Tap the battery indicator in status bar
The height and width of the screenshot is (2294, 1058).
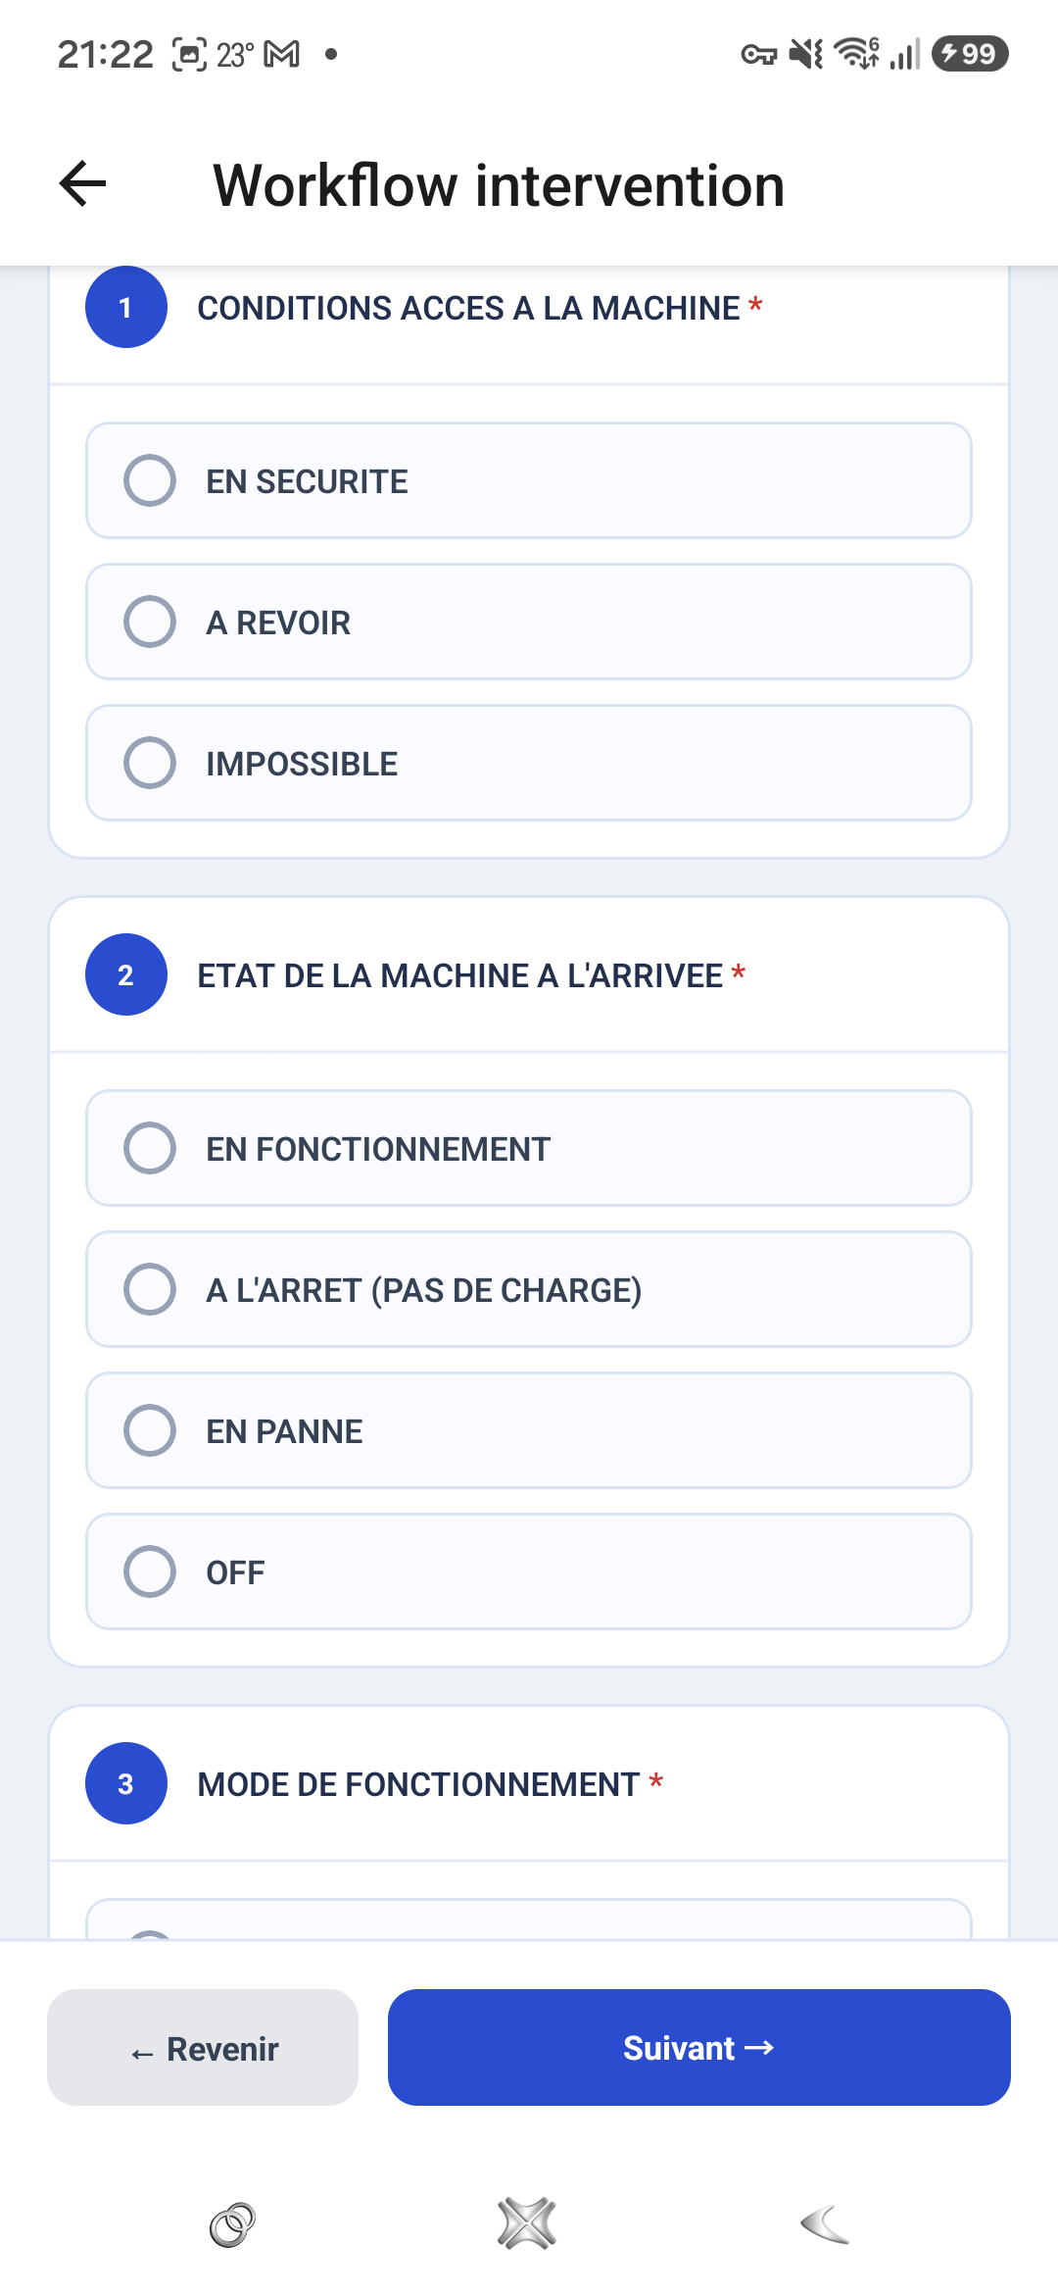970,53
